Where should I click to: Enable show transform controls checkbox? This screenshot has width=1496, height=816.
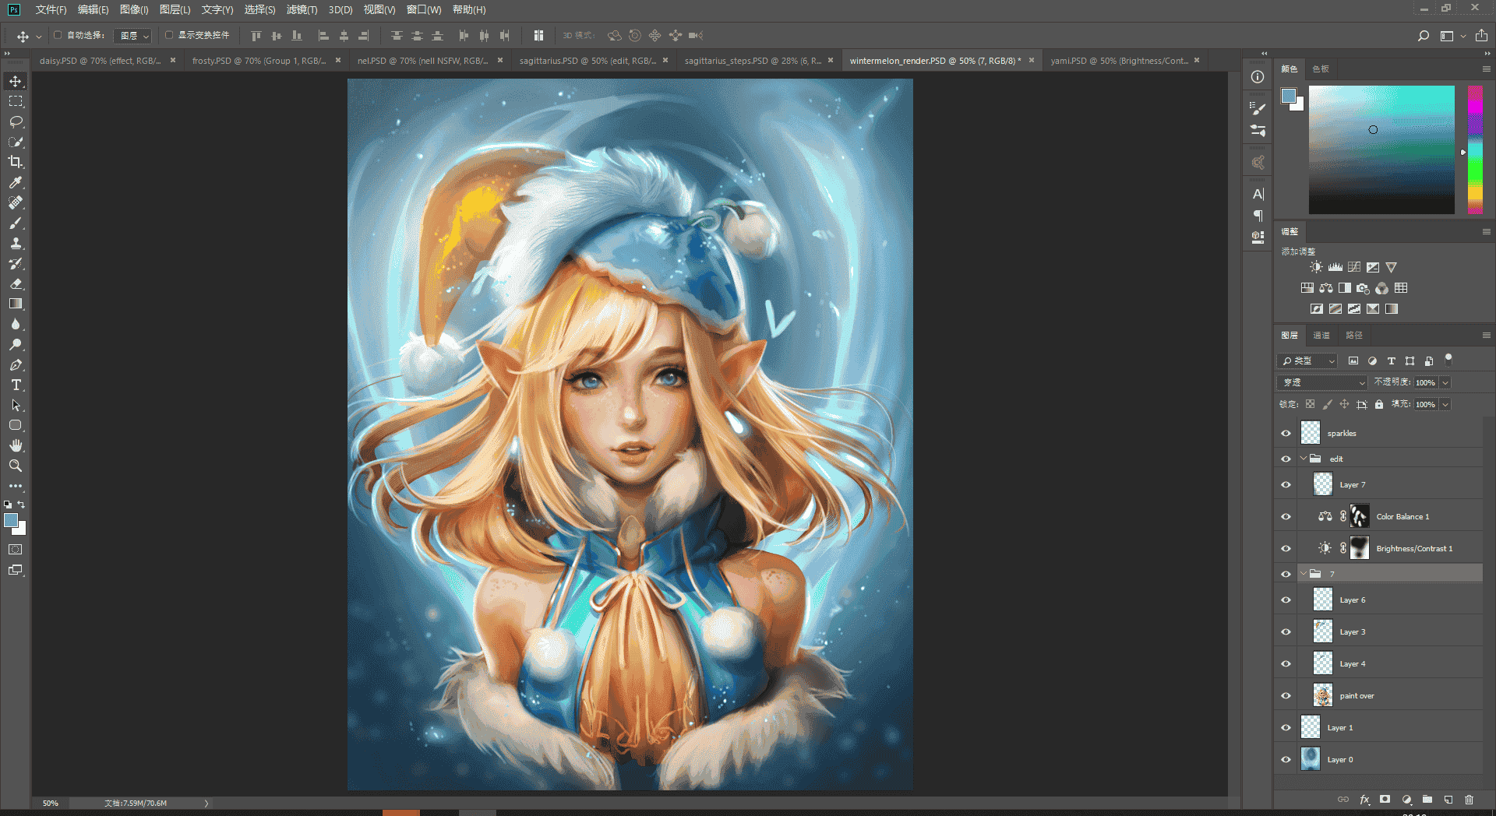pyautogui.click(x=169, y=35)
